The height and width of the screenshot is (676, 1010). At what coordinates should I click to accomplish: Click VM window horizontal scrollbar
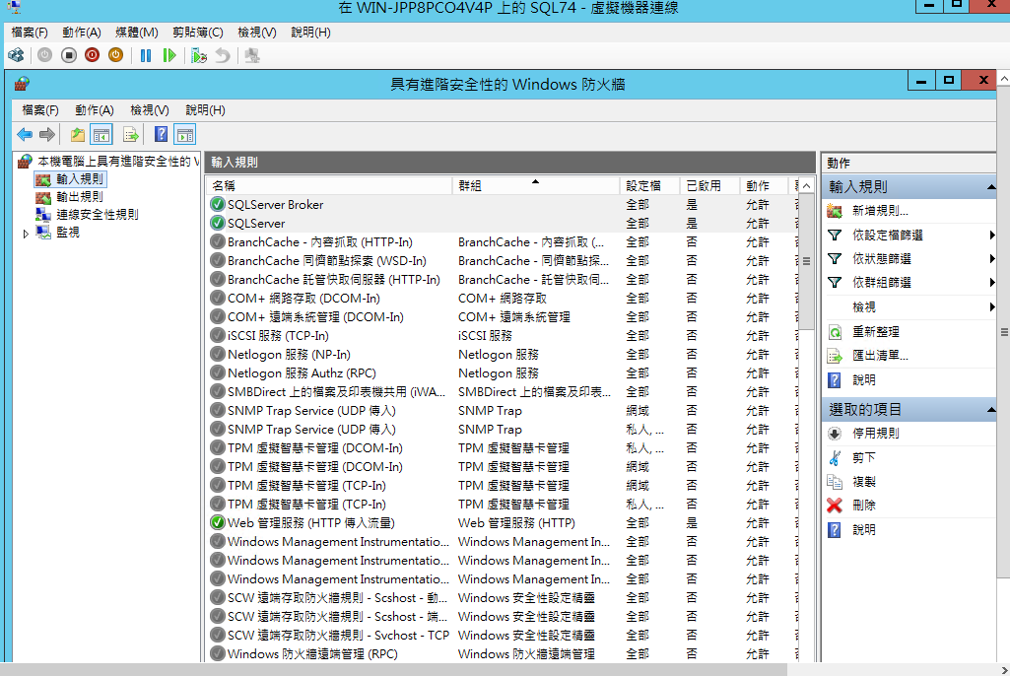[x=393, y=669]
